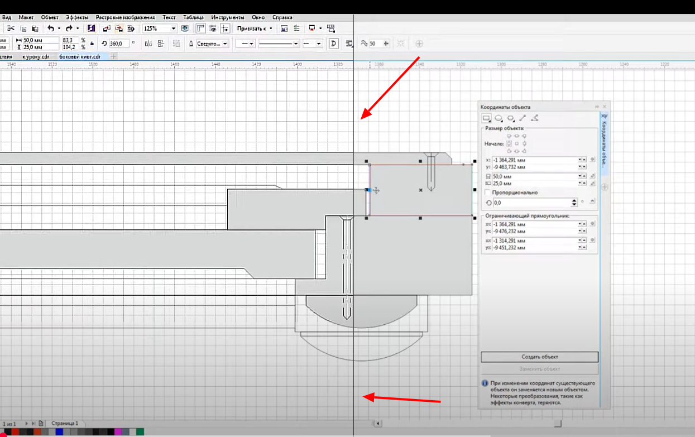Open the Таблица menu
This screenshot has width=695, height=437.
(193, 17)
